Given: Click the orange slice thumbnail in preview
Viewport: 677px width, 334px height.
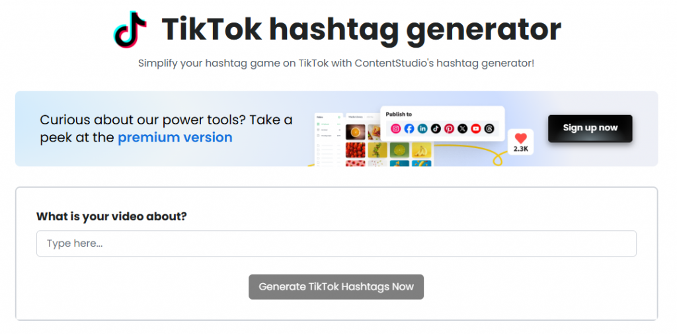Looking at the screenshot, I should pos(355,132).
